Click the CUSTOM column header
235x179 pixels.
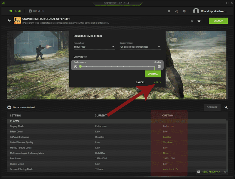point(168,116)
